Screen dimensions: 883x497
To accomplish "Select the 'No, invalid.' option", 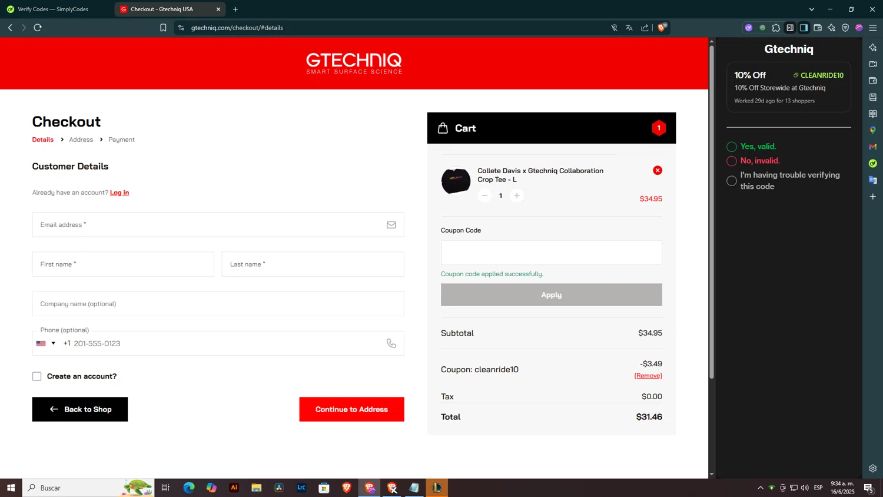I will (732, 161).
